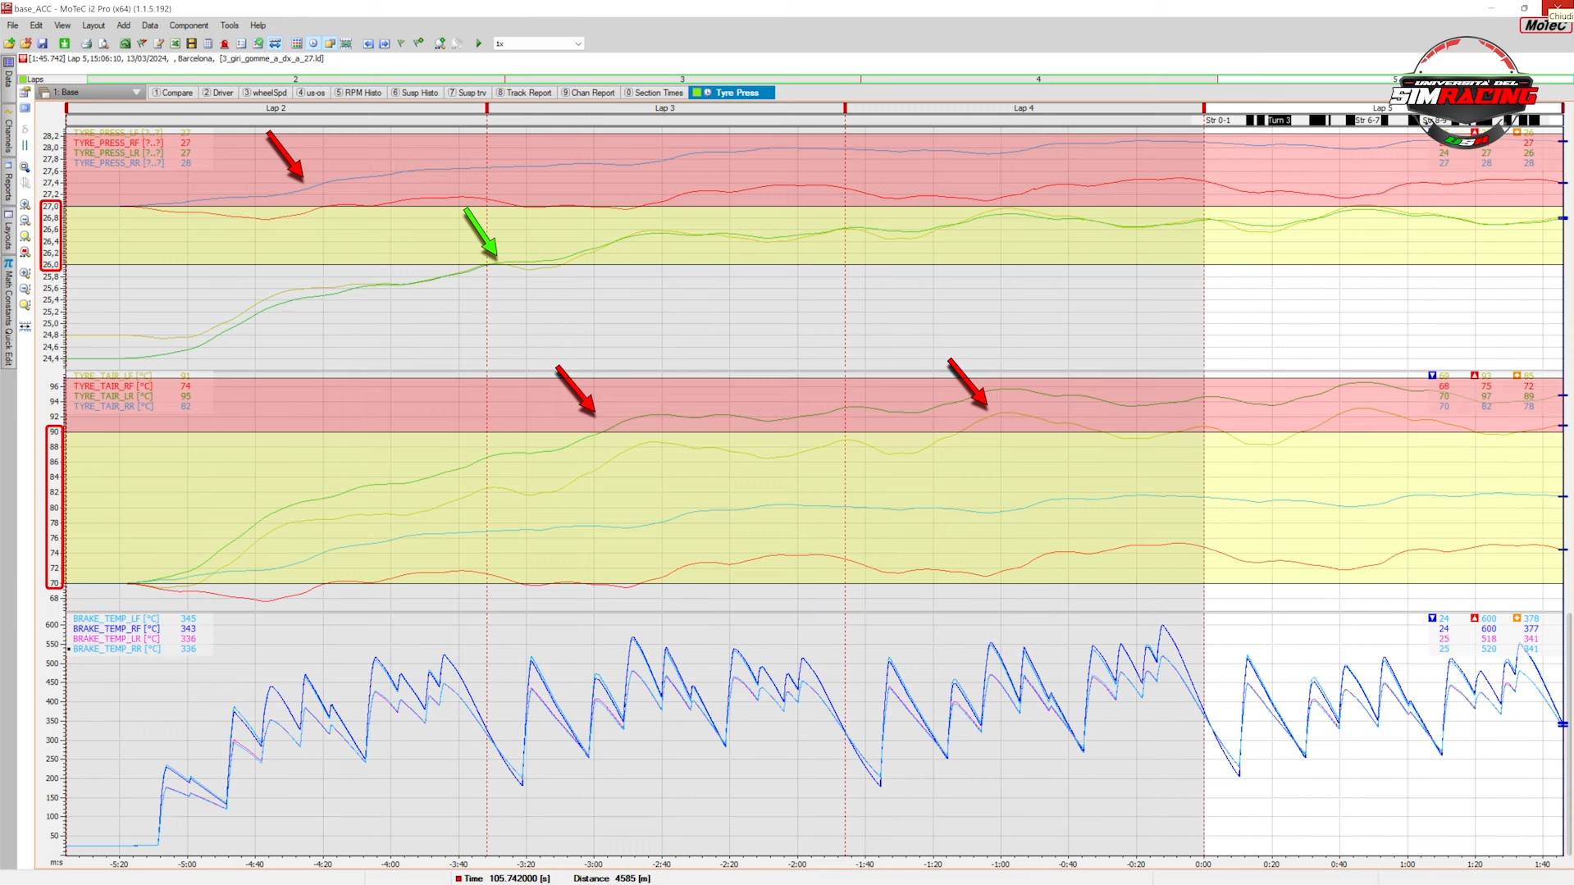Switch to the Track Report tab
Viewport: 1574px width, 885px height.
coord(523,93)
